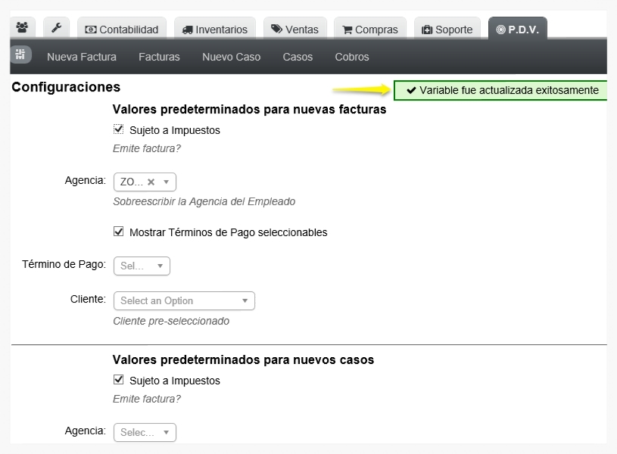
Task: Click 'Sobreescribir la Agencia del Empleado' hint
Action: pos(204,201)
